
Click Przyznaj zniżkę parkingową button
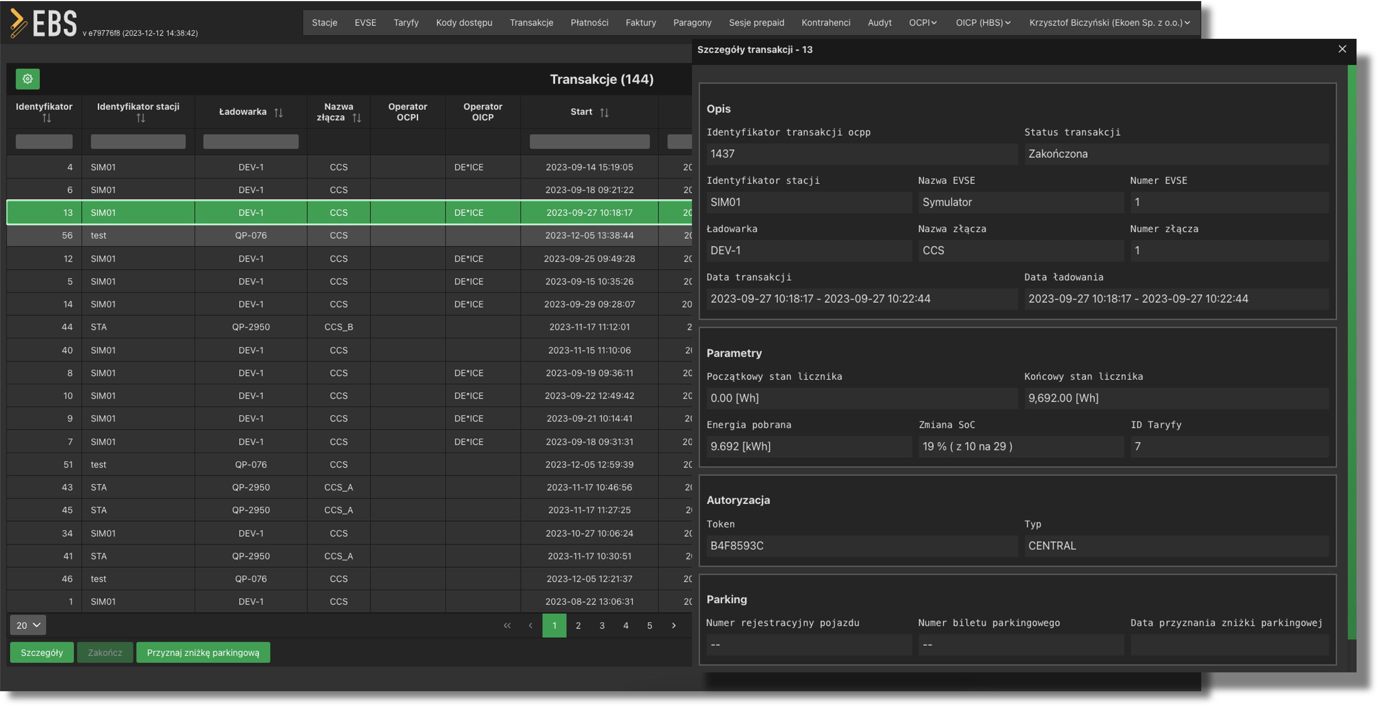tap(203, 652)
